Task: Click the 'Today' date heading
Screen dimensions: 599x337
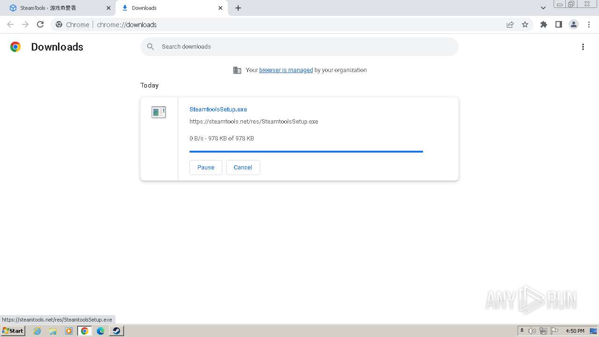Action: (x=150, y=85)
